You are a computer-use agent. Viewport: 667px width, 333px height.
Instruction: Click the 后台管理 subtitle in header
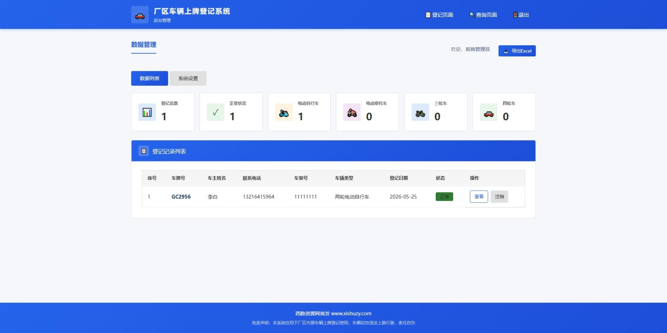click(x=162, y=20)
